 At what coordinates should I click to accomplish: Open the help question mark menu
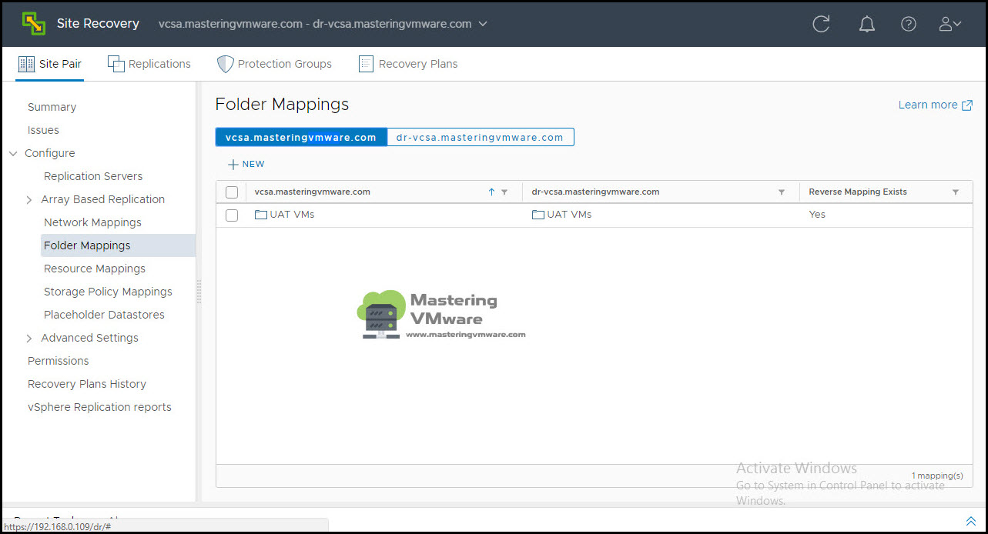[x=909, y=24]
